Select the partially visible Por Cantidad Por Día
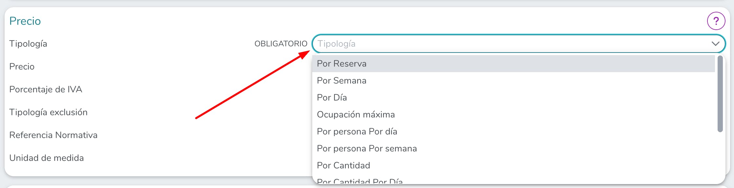 [514, 180]
